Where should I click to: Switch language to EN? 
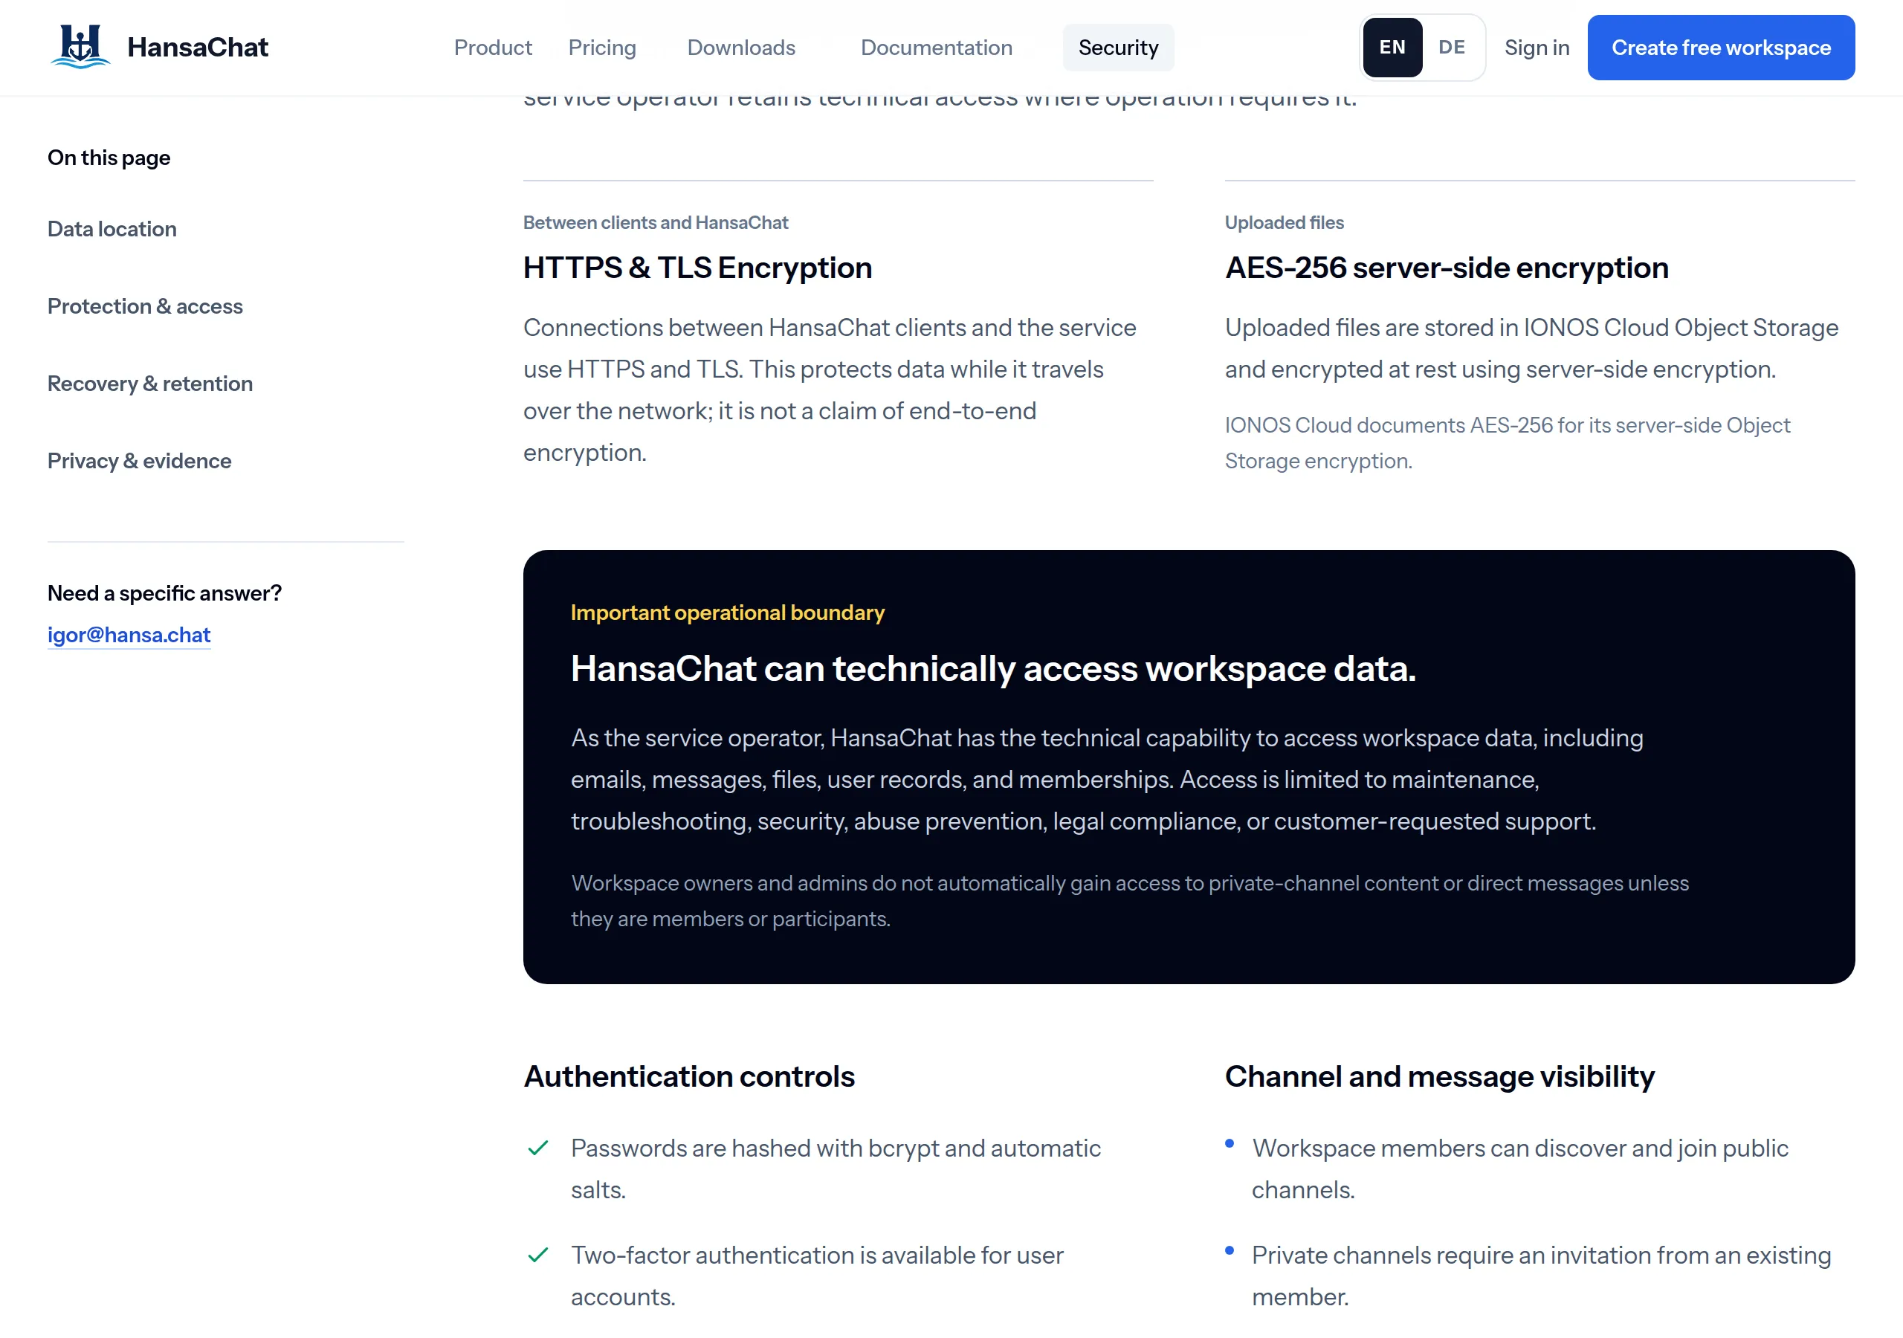1392,48
